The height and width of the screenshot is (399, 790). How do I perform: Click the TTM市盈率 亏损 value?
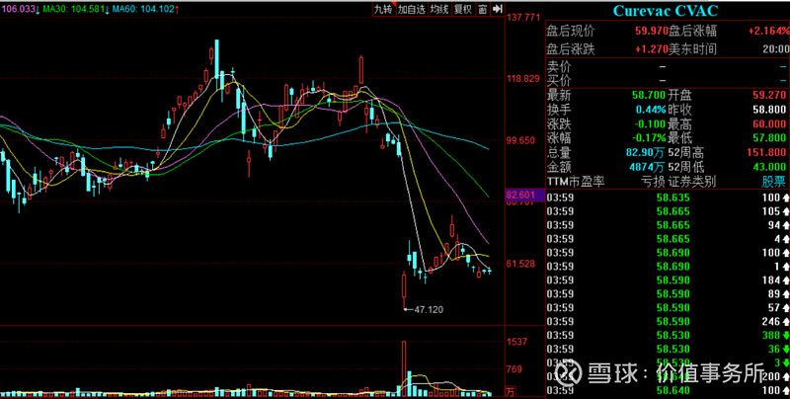tap(654, 182)
